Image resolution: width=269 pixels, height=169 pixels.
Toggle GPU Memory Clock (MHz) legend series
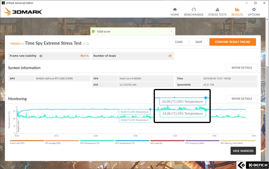pos(238,142)
